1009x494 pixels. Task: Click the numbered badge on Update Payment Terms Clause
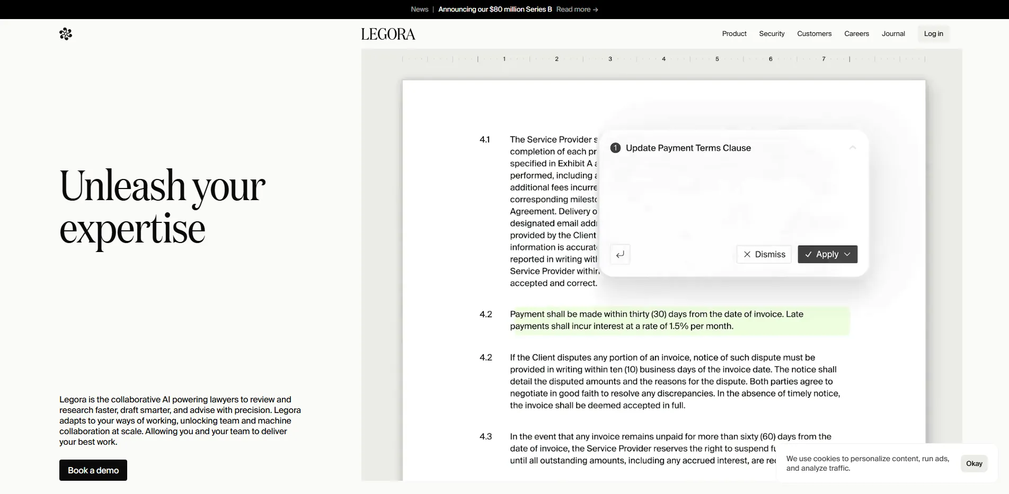tap(615, 148)
